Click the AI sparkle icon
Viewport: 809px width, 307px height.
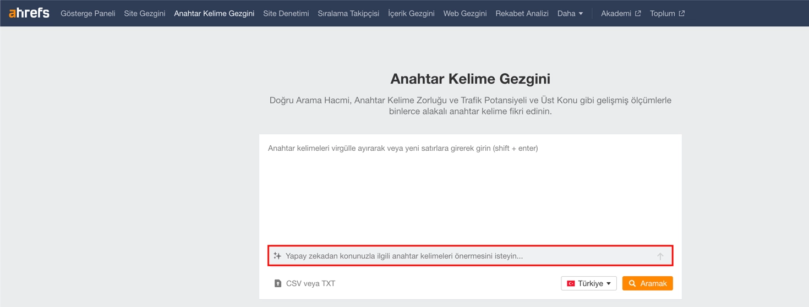coord(277,256)
